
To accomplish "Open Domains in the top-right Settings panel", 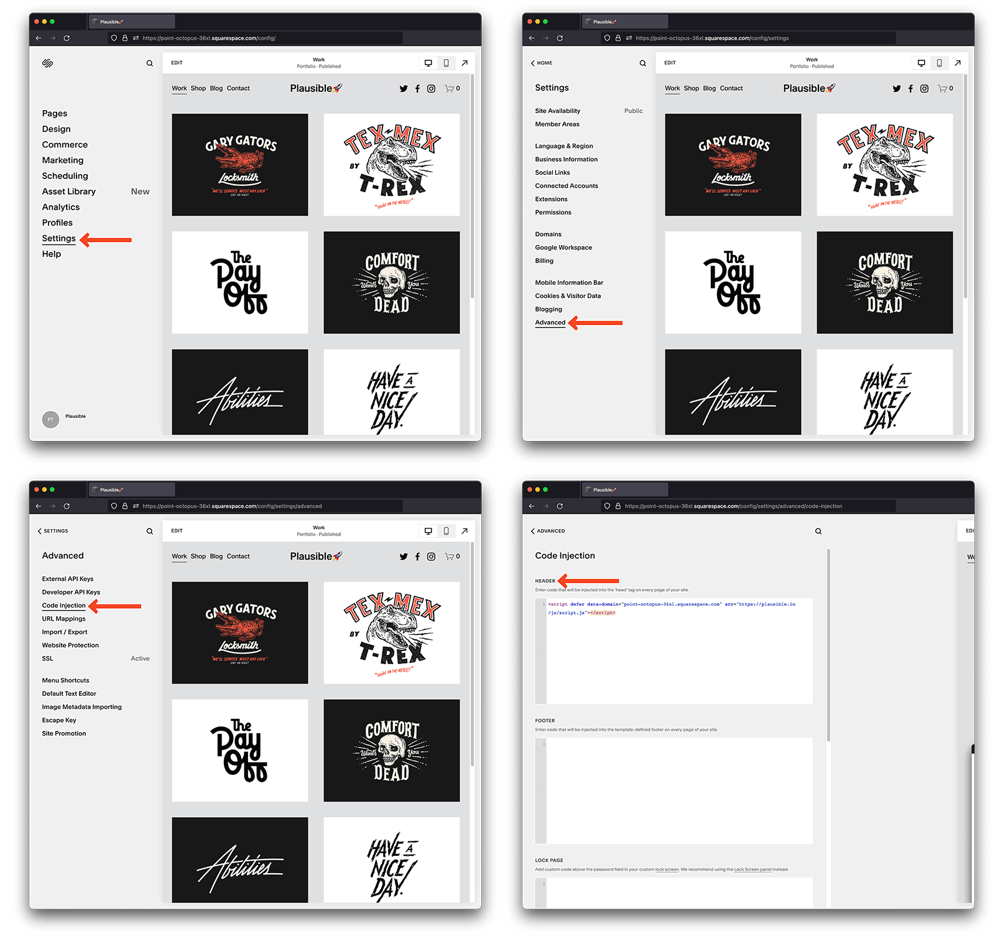I will point(548,234).
